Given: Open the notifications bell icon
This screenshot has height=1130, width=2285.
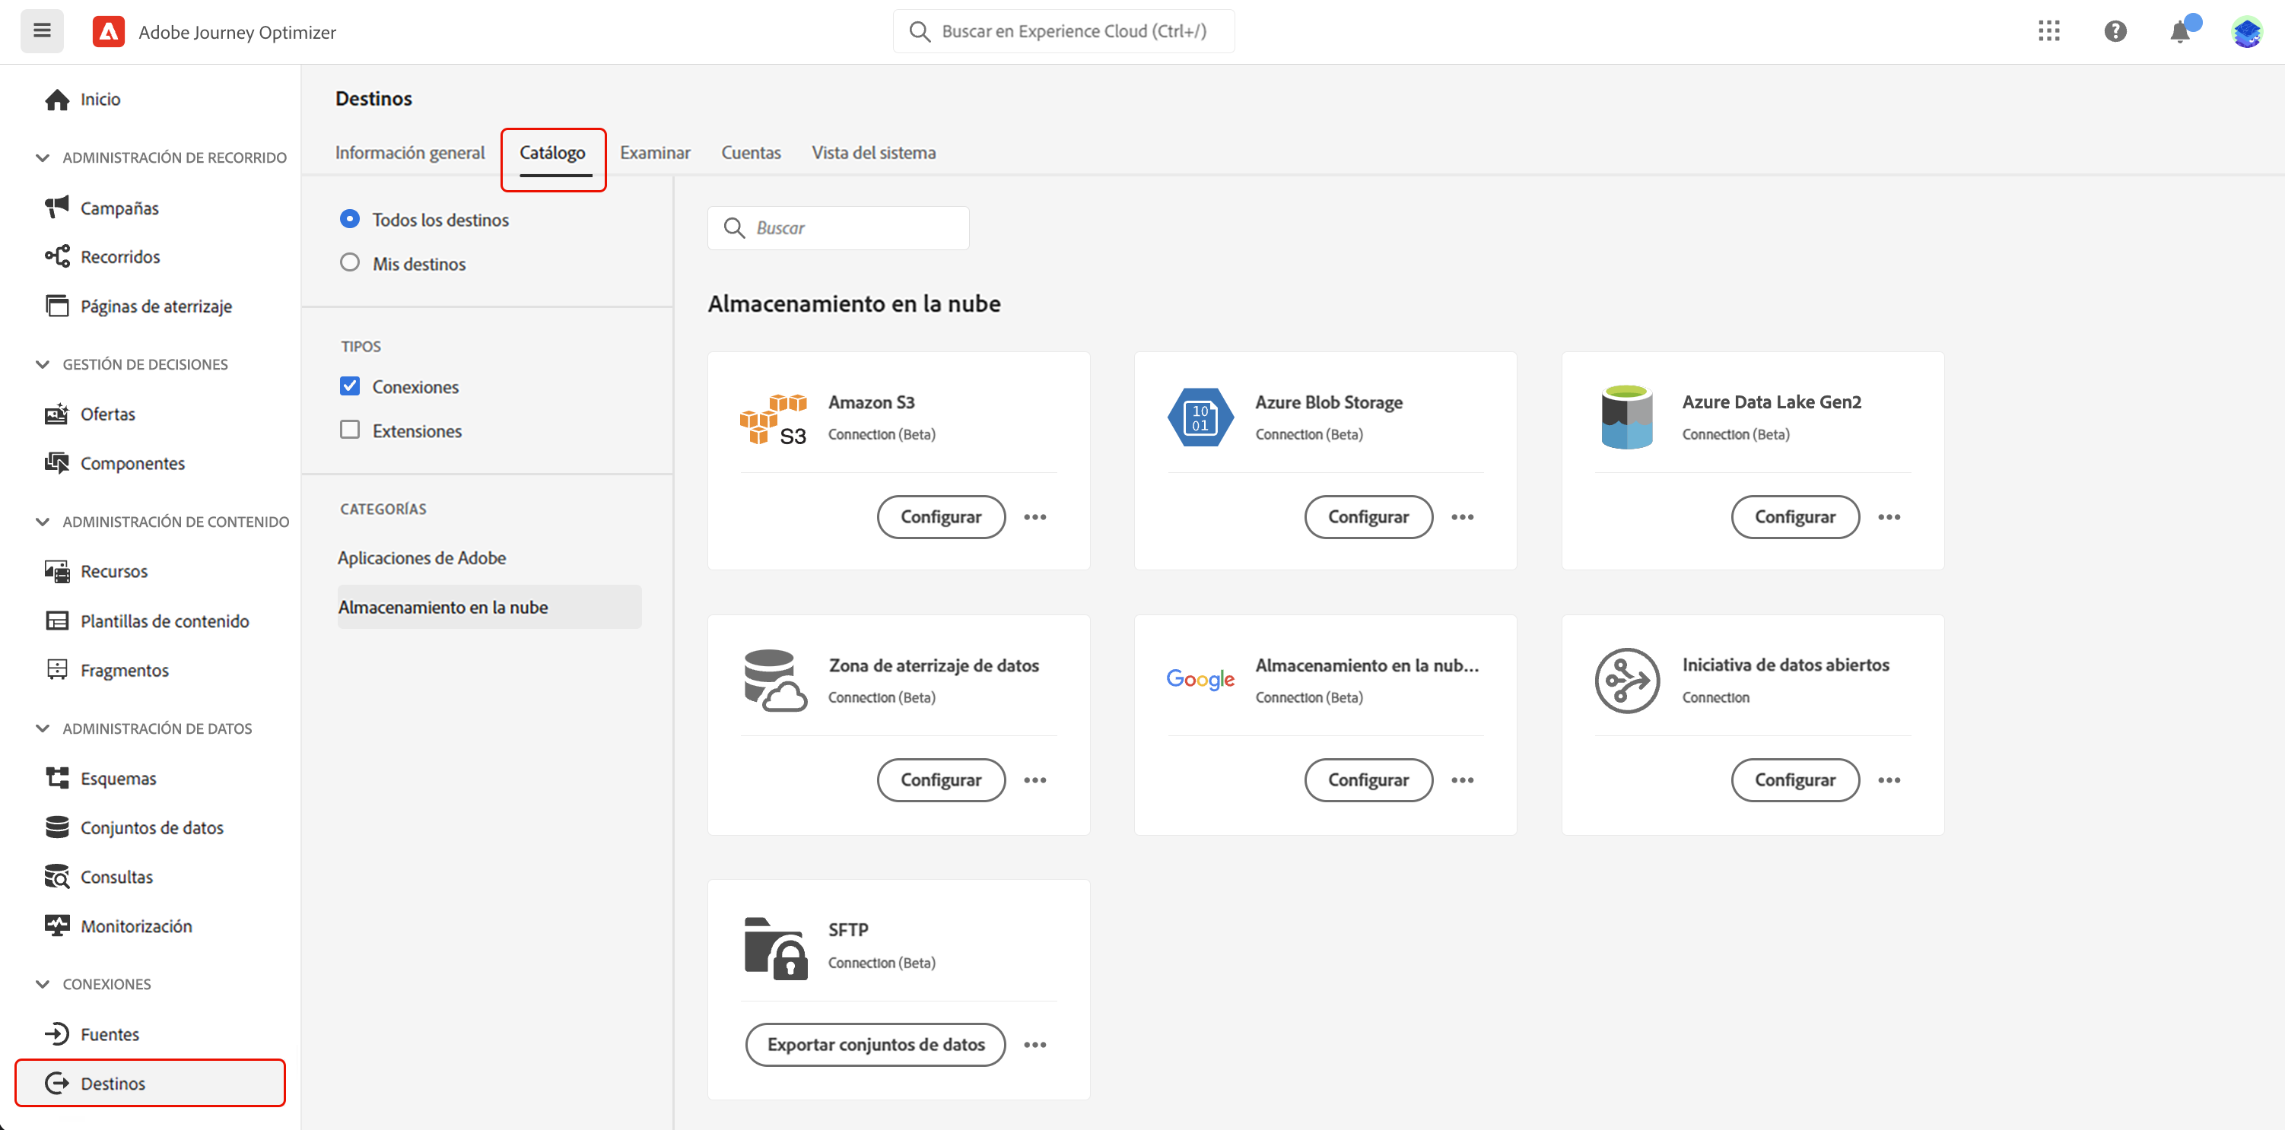Looking at the screenshot, I should point(2179,33).
